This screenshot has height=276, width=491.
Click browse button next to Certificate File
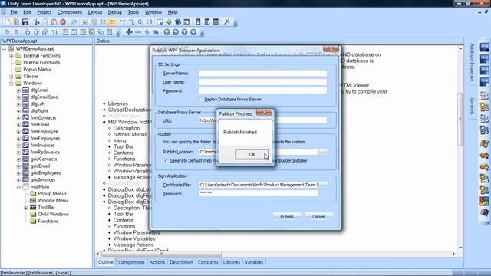coord(323,185)
